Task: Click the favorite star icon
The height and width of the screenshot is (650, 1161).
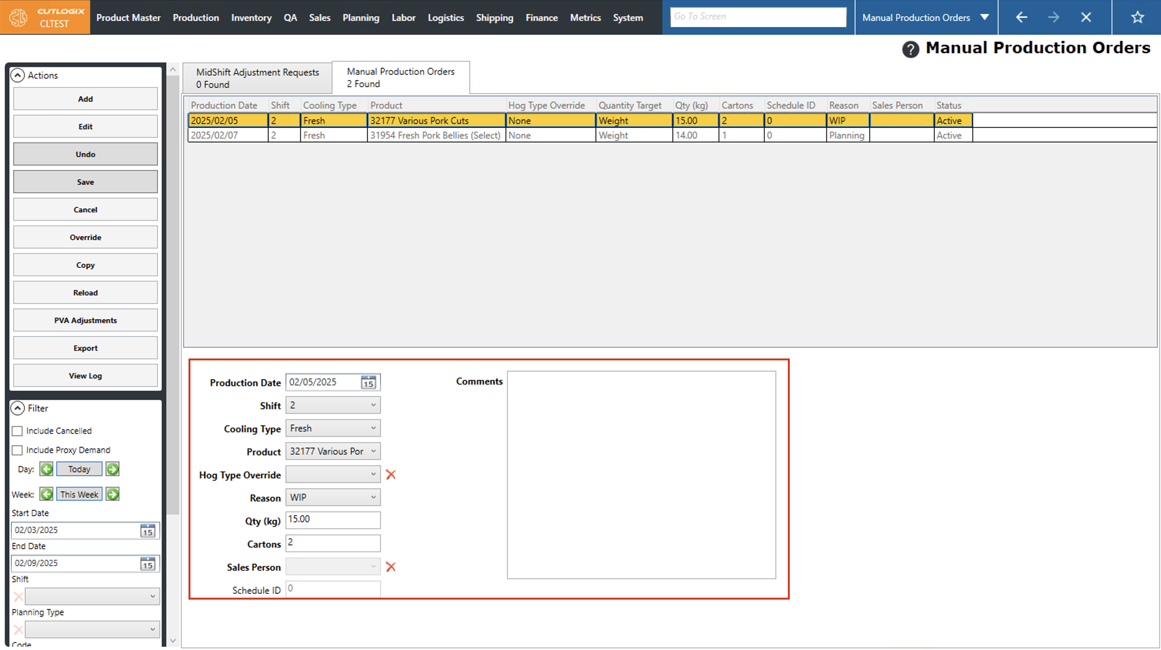Action: coord(1137,18)
